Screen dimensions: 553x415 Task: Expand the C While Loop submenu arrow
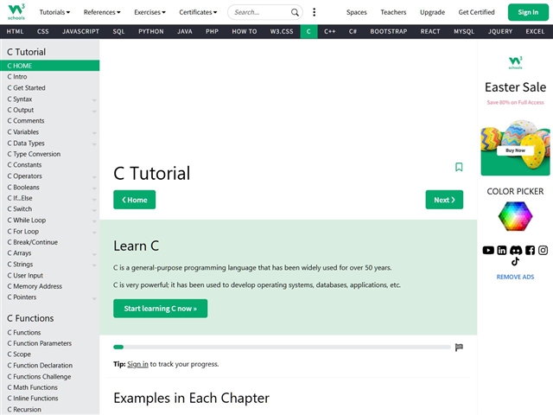tap(94, 221)
